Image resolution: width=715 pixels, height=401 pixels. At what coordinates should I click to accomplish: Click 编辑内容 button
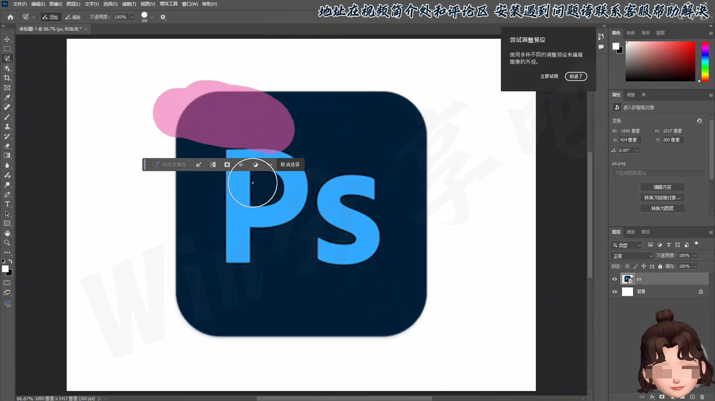tap(662, 187)
